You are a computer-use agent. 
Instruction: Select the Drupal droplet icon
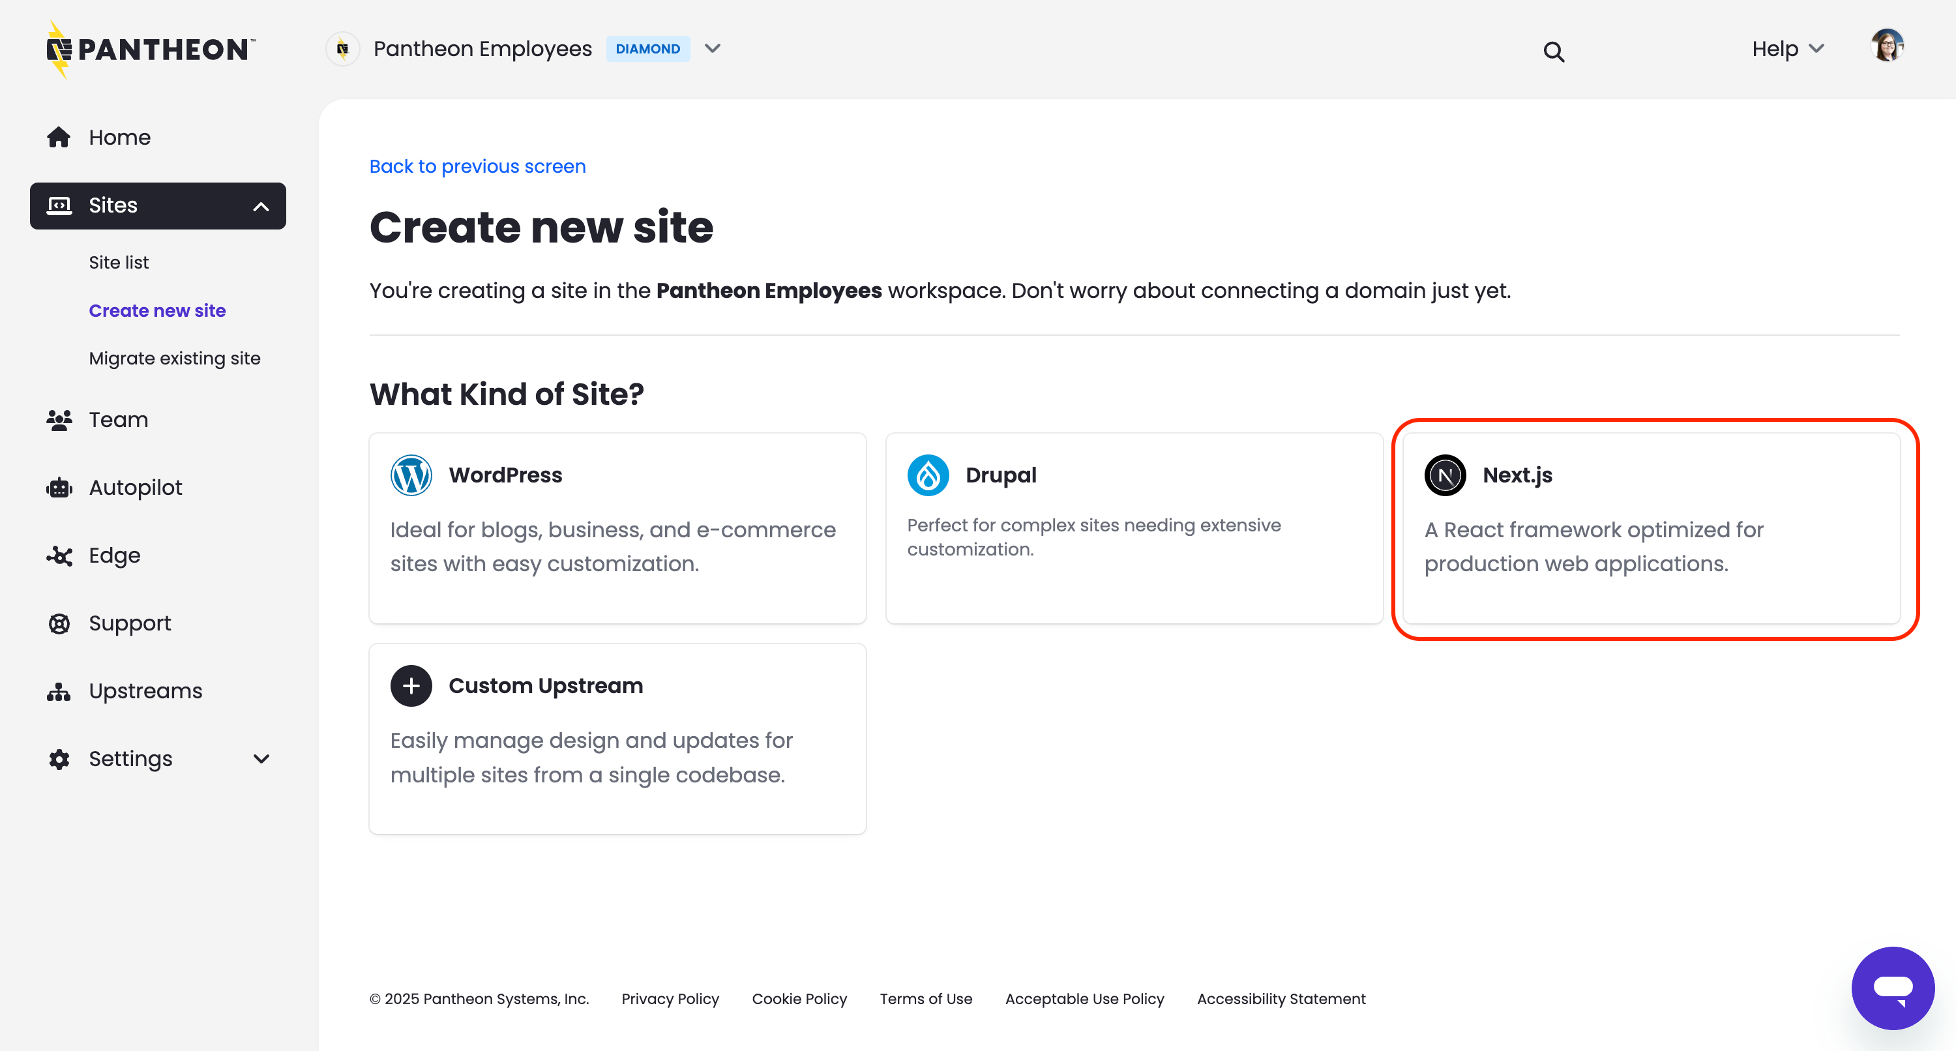click(928, 475)
